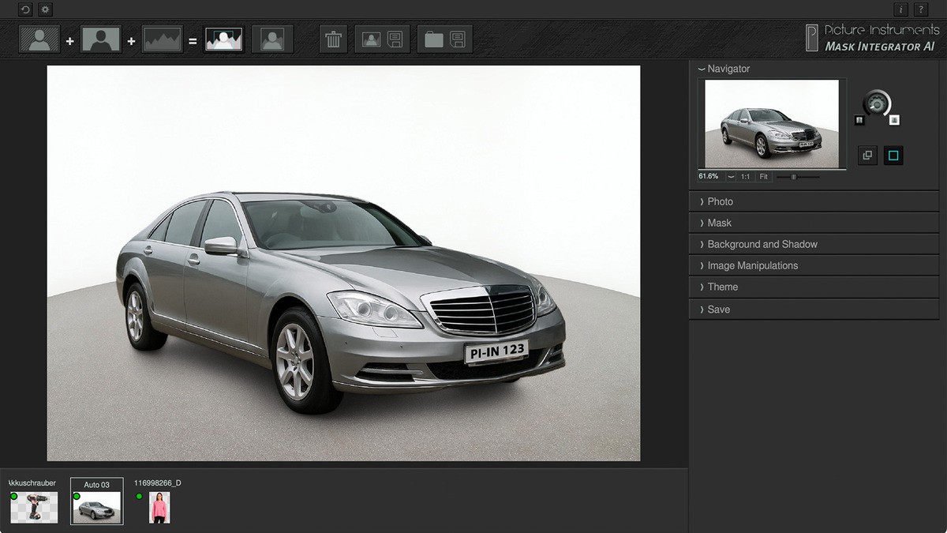Viewport: 947px width, 533px height.
Task: Click the trash can delete icon
Action: (333, 39)
